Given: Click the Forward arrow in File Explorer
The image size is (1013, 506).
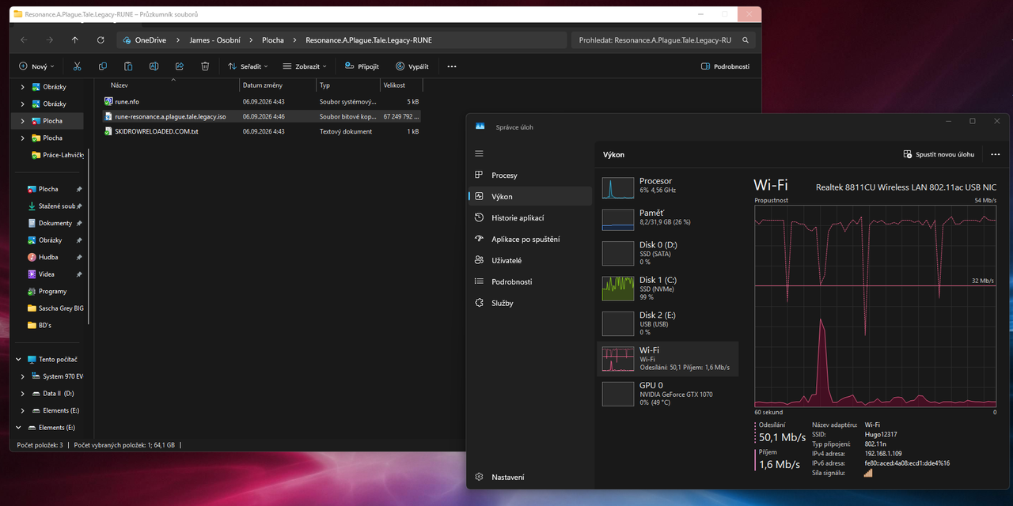Looking at the screenshot, I should click(x=49, y=40).
